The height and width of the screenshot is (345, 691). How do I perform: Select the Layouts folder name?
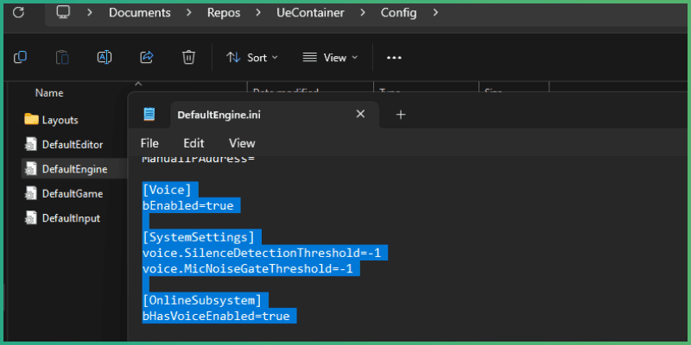60,120
